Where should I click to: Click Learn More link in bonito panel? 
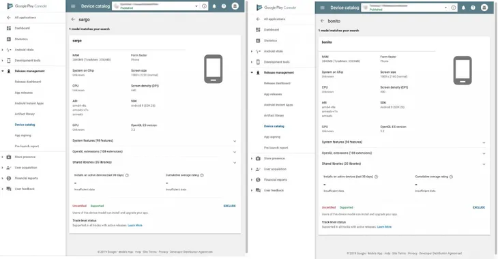pyautogui.click(x=384, y=227)
